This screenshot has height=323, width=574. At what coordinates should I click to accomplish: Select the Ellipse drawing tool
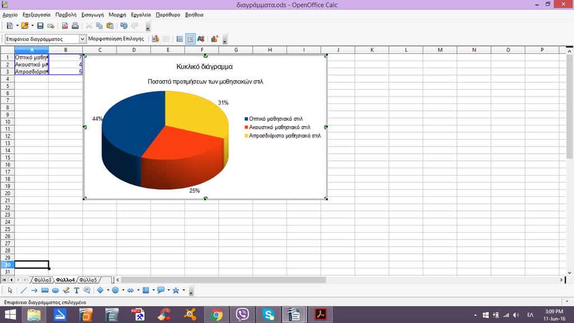[55, 290]
